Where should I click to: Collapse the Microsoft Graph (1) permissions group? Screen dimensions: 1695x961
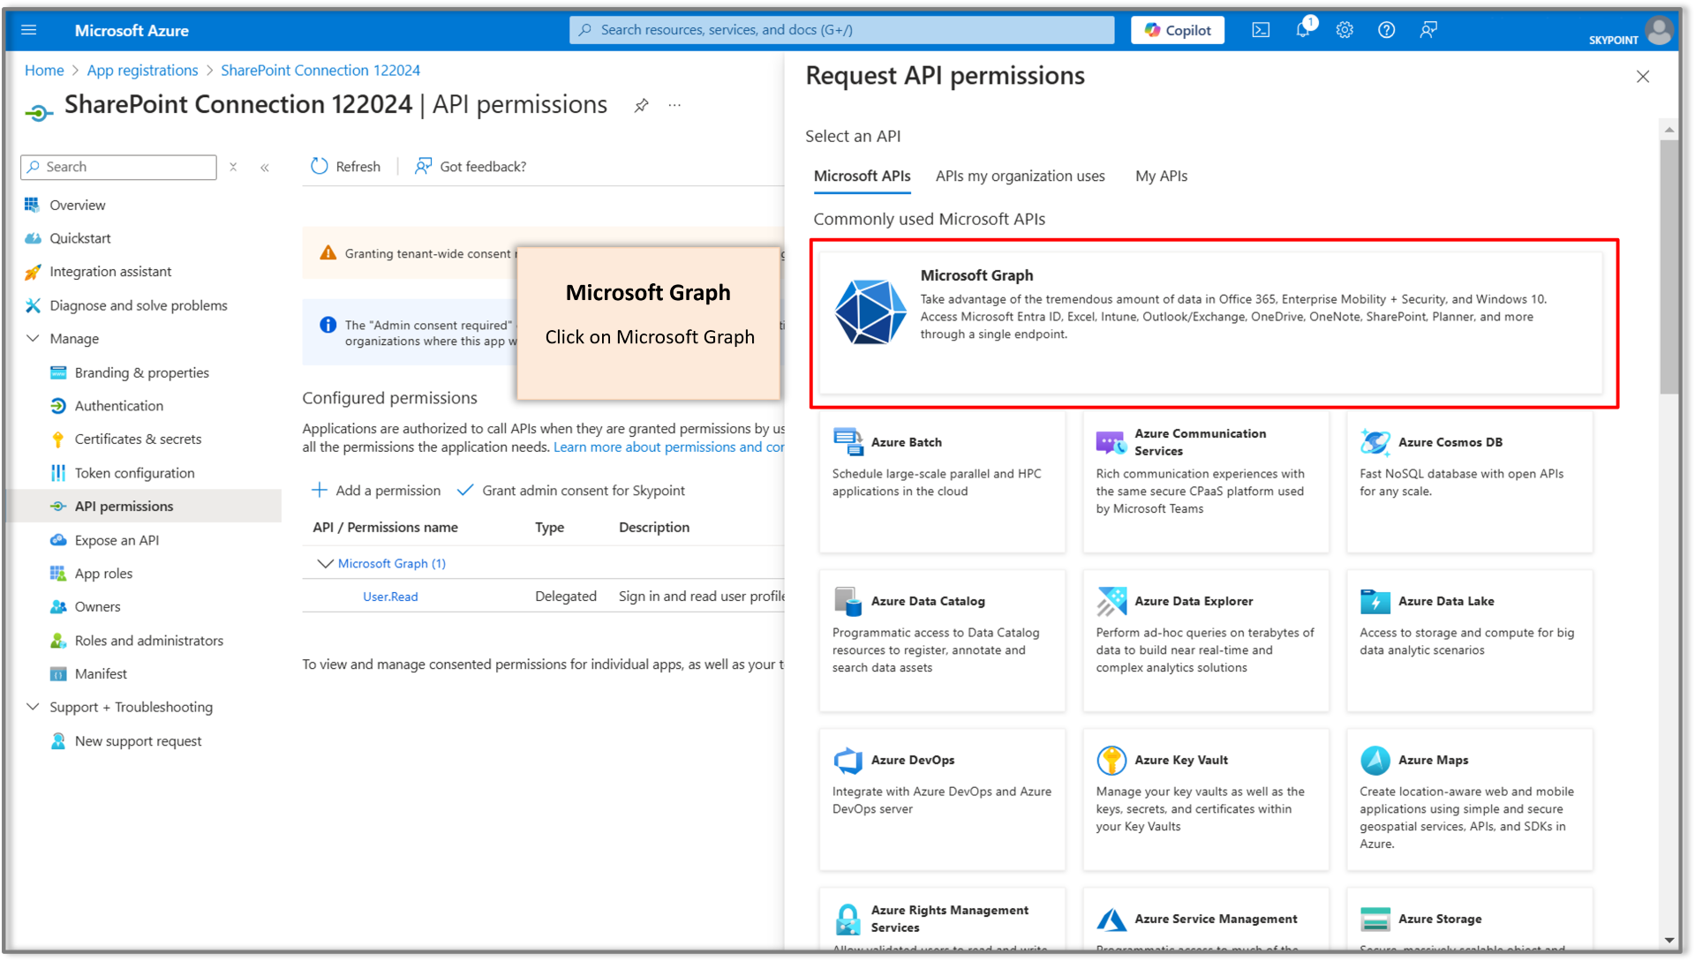pyautogui.click(x=324, y=563)
